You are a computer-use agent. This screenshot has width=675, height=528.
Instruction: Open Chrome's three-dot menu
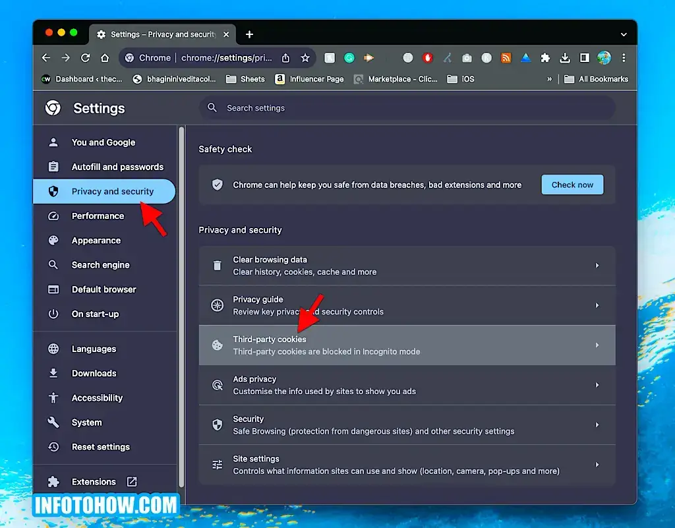624,57
